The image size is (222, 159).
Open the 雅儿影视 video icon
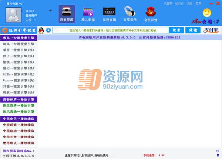[88, 14]
